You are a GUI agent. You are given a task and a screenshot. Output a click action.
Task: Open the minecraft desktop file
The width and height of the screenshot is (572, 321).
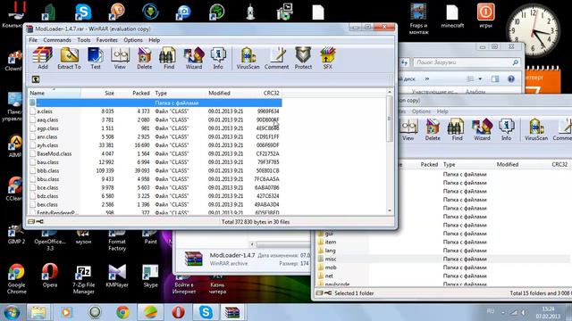coord(452,16)
